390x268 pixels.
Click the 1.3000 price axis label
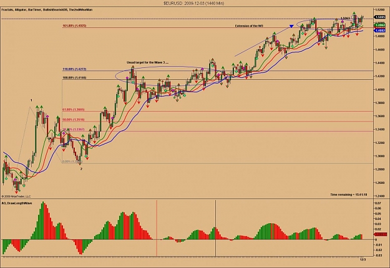379,156
